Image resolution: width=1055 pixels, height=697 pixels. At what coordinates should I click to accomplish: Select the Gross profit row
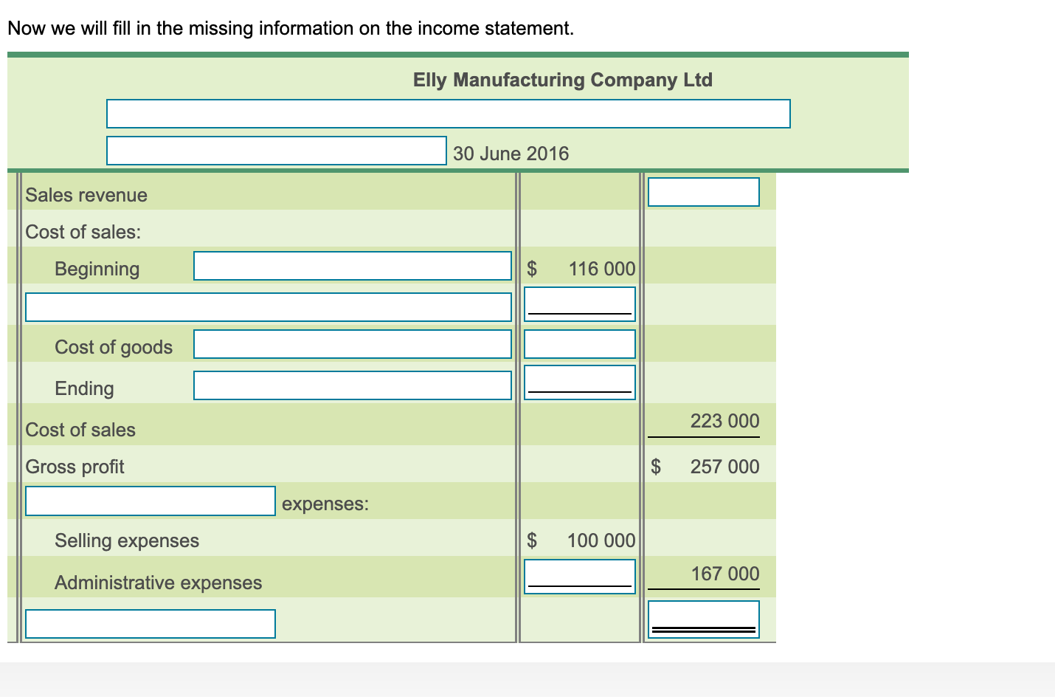pyautogui.click(x=75, y=466)
